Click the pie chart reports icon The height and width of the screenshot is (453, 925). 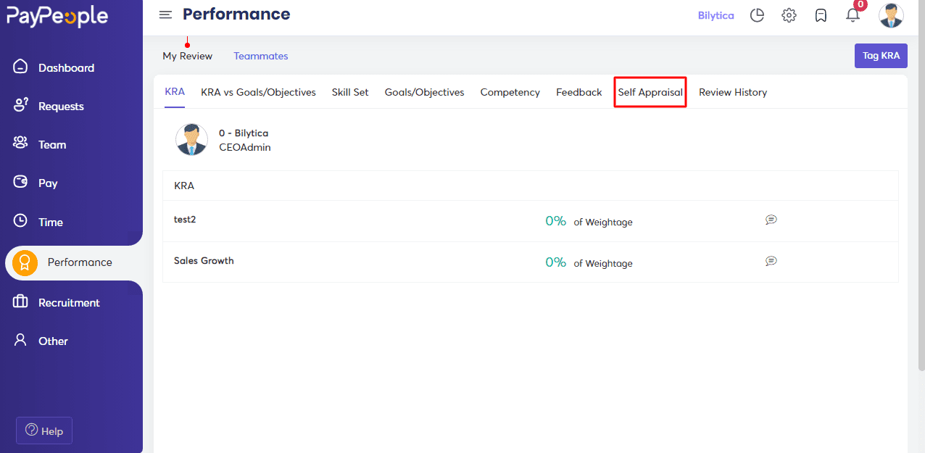pyautogui.click(x=757, y=15)
